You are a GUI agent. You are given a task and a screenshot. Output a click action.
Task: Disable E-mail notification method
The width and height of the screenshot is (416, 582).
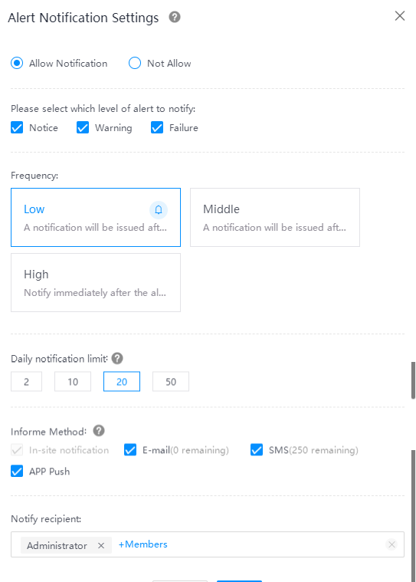coord(130,450)
